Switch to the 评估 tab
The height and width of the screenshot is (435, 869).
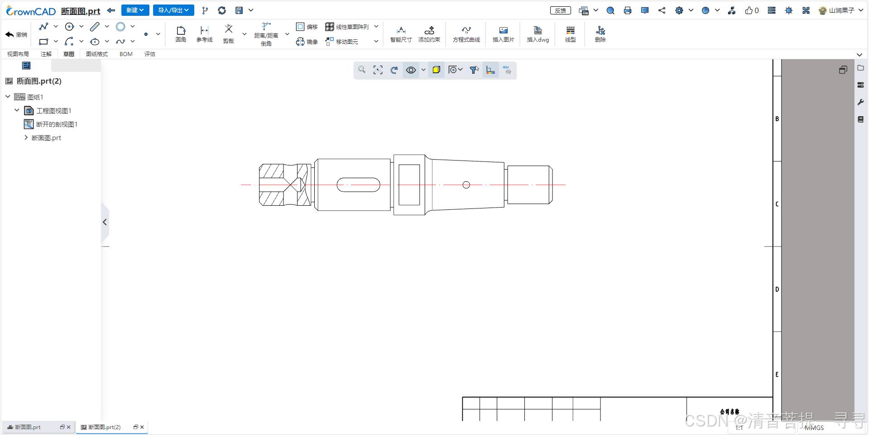point(150,54)
